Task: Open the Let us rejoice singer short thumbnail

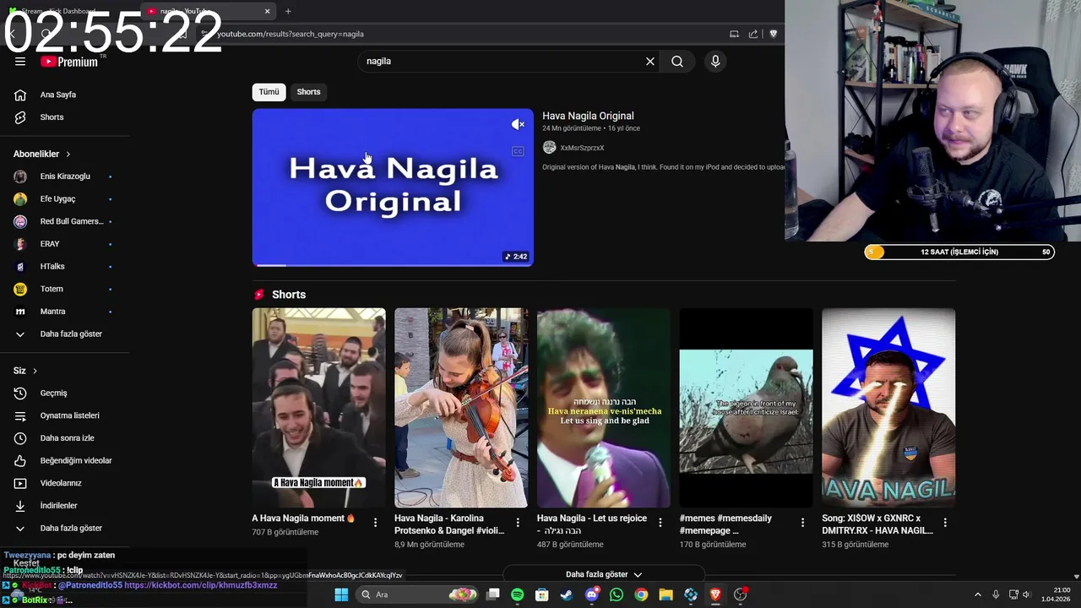Action: [x=604, y=408]
